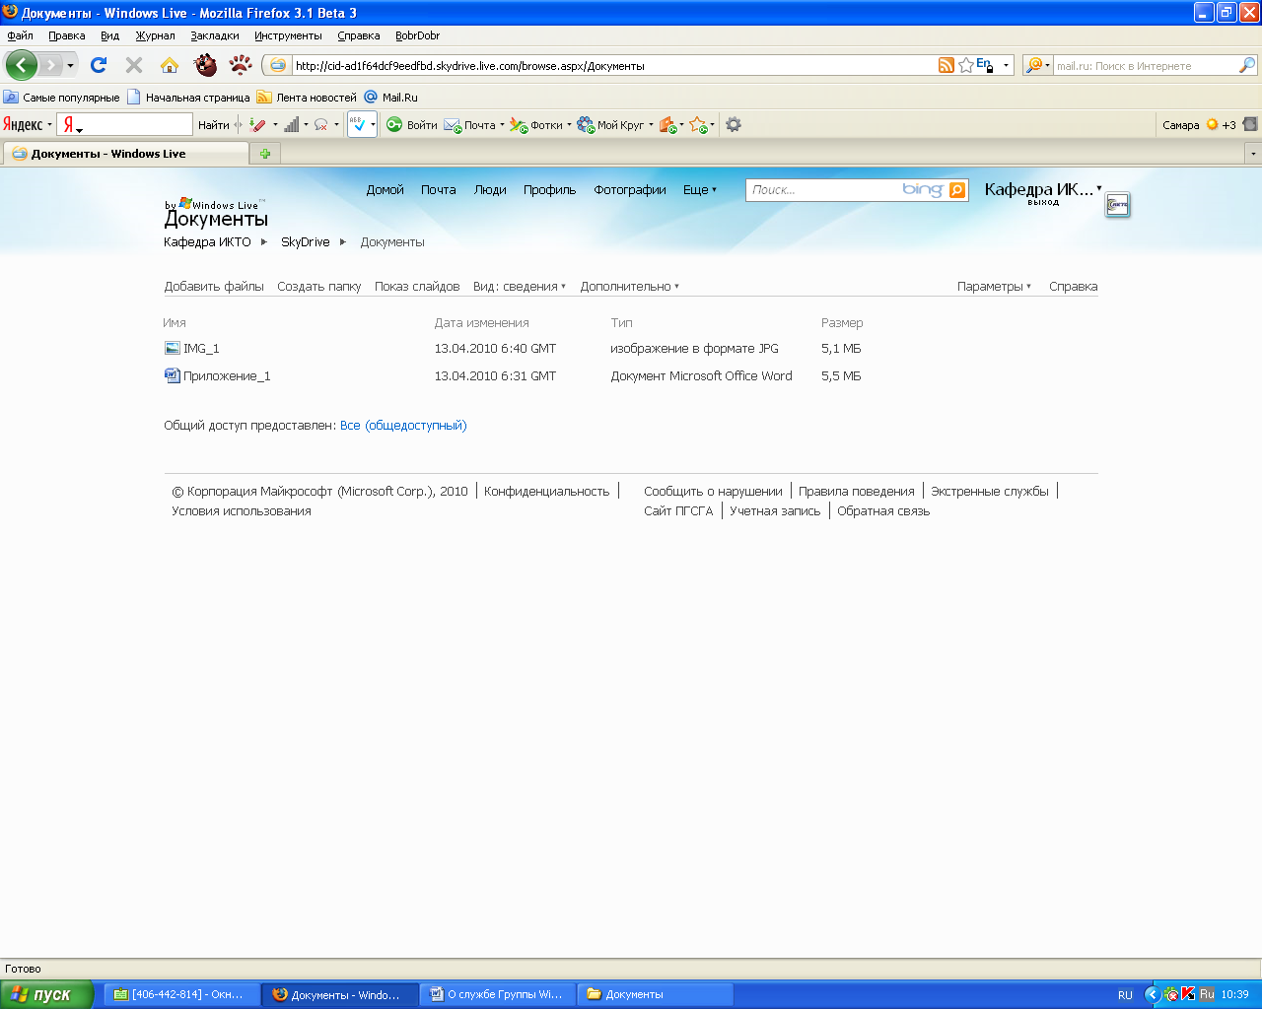Click the Yandex bar highlighter pen icon

257,125
